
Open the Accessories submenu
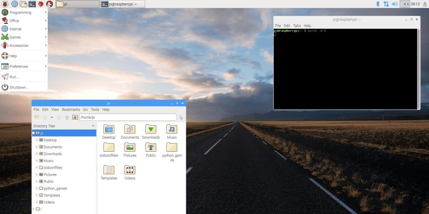[x=24, y=45]
